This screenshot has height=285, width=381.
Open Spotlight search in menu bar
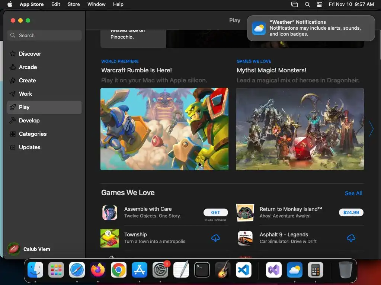(x=307, y=4)
